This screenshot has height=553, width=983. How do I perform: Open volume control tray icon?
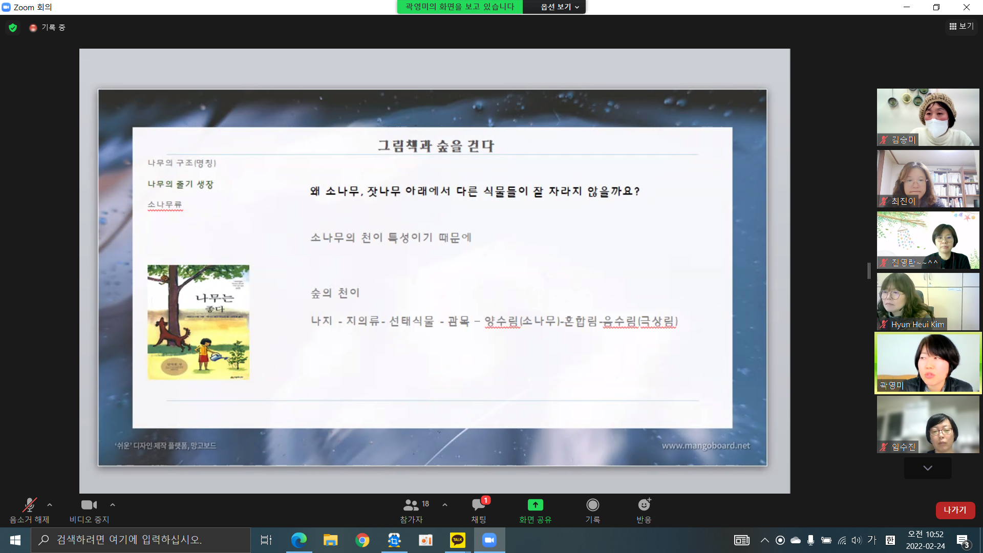[x=857, y=540]
